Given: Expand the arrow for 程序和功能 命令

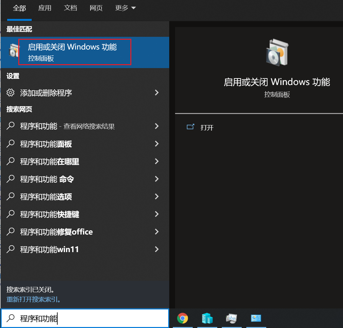Looking at the screenshot, I should point(156,179).
